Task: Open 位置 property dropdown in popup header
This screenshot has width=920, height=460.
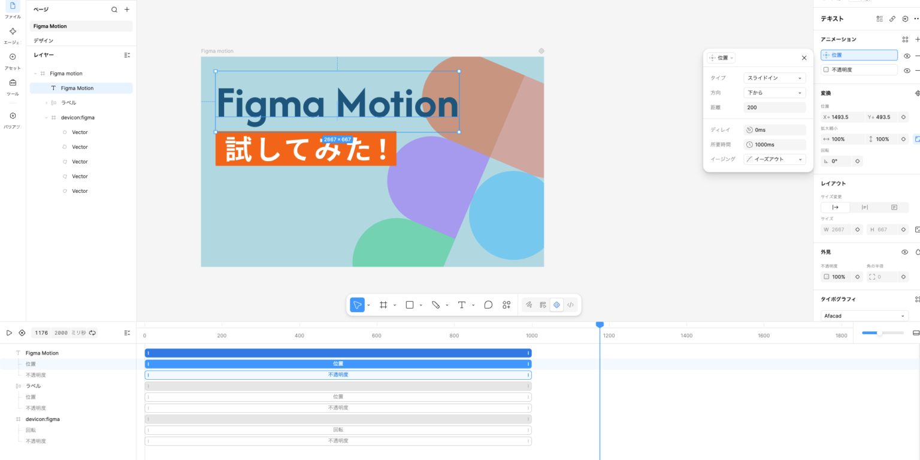Action: click(x=721, y=58)
